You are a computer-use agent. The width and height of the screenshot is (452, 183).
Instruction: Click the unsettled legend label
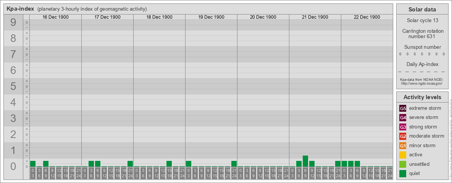coord(419,164)
